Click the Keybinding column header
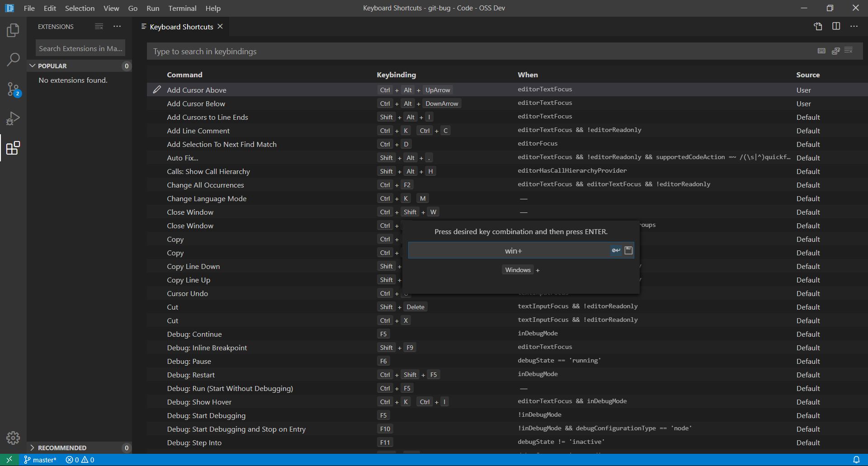 396,75
